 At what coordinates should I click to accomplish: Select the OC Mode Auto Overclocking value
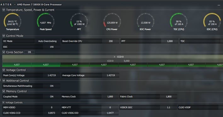click(47, 41)
